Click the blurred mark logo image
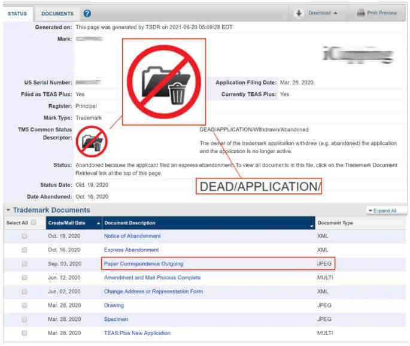This screenshot has width=410, height=346. pyautogui.click(x=358, y=54)
